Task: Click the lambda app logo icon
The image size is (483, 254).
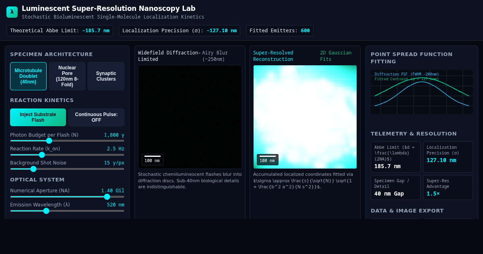Action: pyautogui.click(x=12, y=12)
